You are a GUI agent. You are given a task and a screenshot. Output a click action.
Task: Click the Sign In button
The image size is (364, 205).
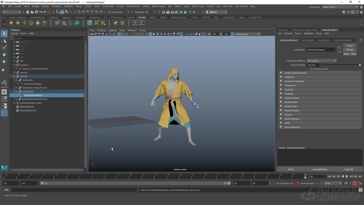[216, 12]
